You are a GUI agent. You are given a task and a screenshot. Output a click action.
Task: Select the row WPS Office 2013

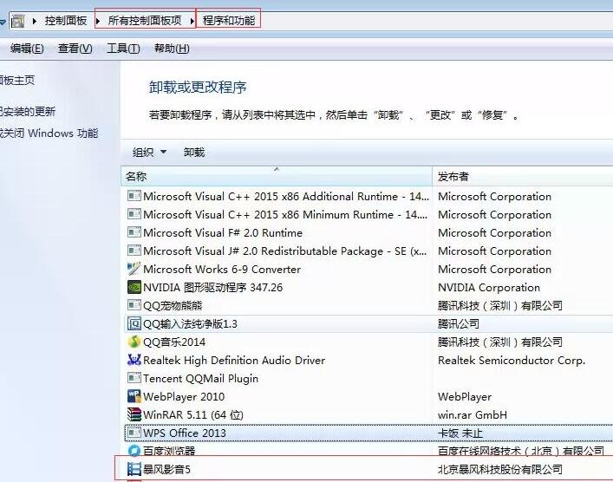pos(368,433)
